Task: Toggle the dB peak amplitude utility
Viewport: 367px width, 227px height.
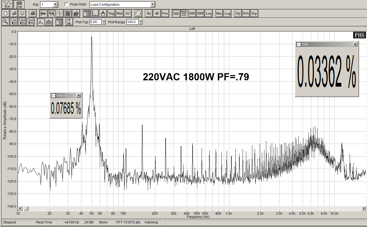Action: click(157, 13)
